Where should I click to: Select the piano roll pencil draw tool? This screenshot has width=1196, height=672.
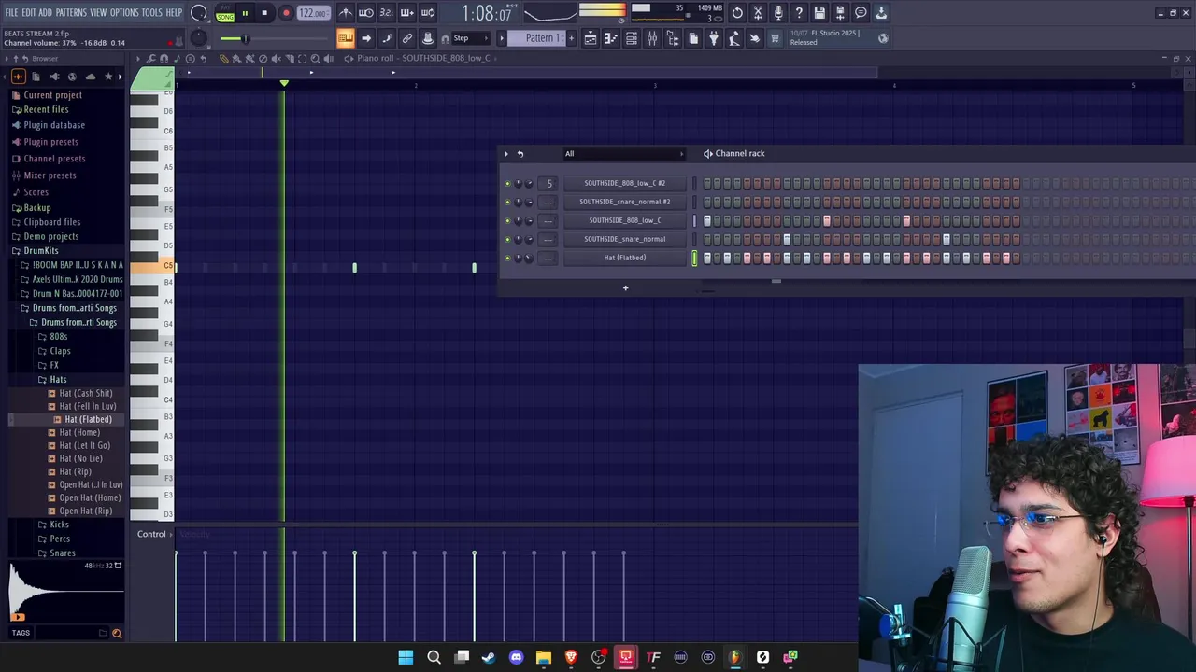[x=224, y=59]
